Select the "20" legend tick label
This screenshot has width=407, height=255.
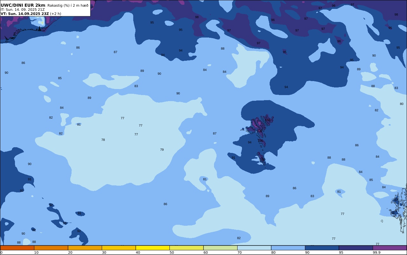(x=70, y=252)
